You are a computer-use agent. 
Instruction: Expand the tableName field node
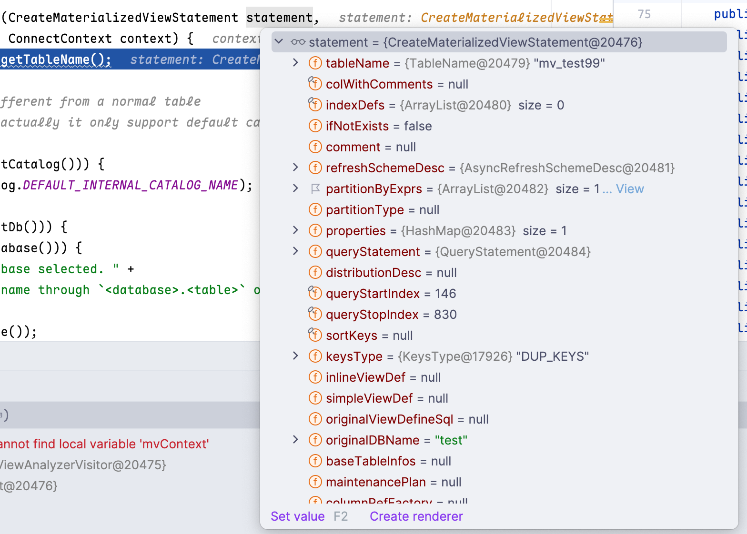coord(295,63)
